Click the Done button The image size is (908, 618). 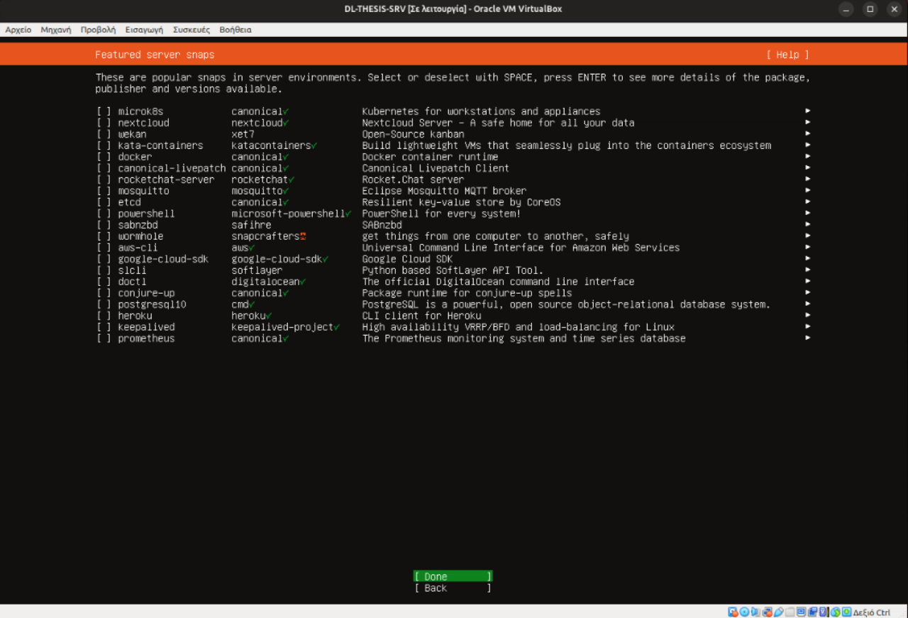(x=453, y=577)
